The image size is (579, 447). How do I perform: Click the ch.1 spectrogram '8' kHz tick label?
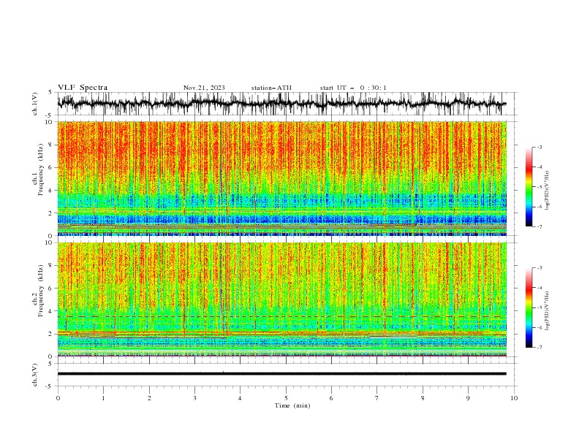click(x=51, y=145)
